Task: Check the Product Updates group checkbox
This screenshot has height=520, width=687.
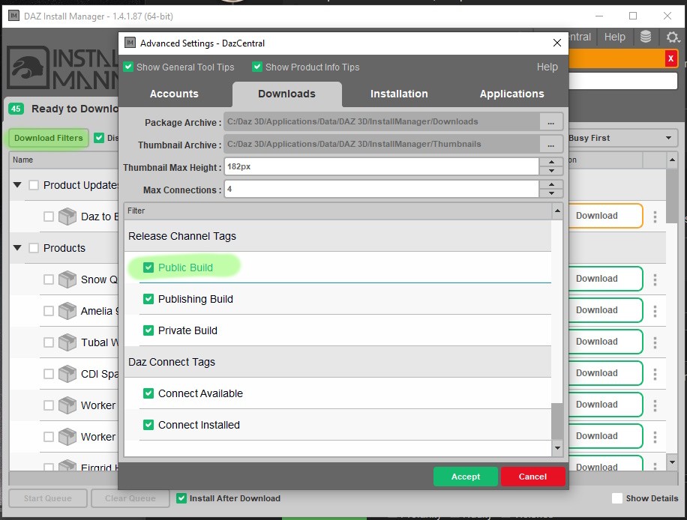Action: tap(34, 185)
